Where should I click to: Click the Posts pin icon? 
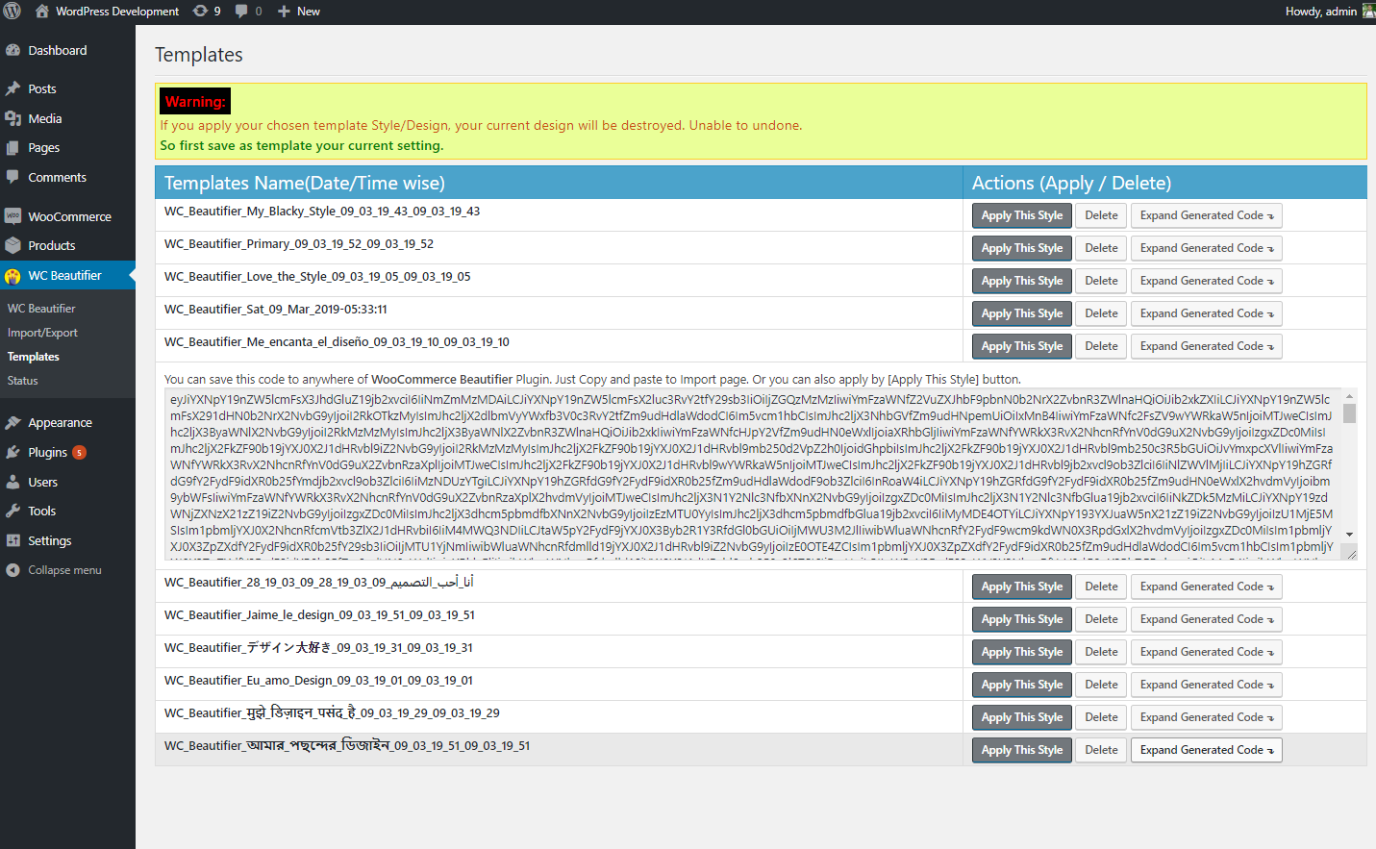click(13, 88)
